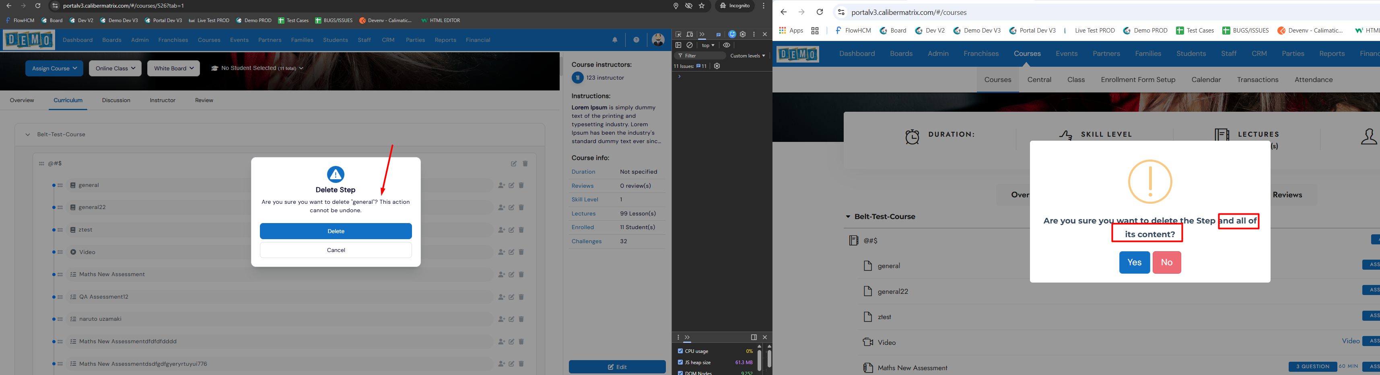Confirm with the Delete button in Delete Step dialog
The image size is (1380, 375).
tap(336, 231)
